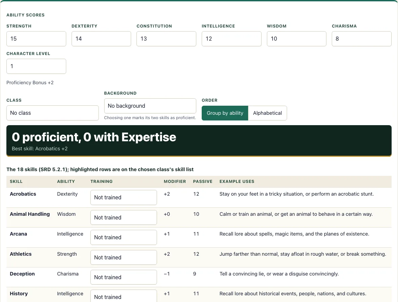Open Athletics training dropdown
Screen dimensions: 398x302
(124, 257)
